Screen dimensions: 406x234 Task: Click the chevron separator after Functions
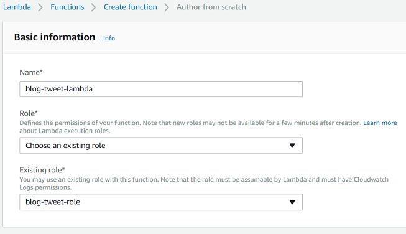(x=94, y=7)
